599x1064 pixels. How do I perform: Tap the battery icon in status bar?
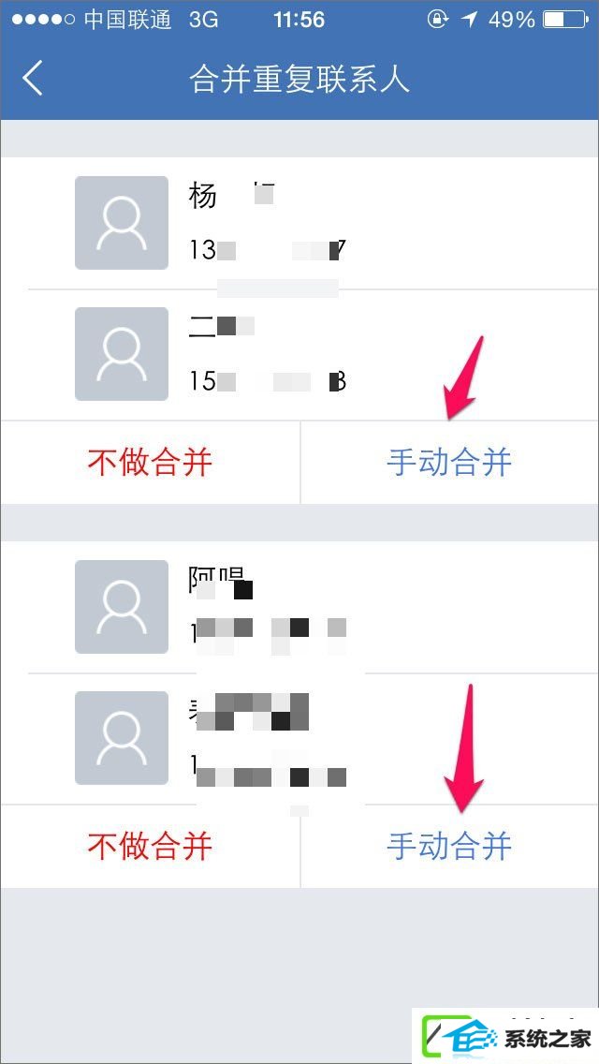565,20
